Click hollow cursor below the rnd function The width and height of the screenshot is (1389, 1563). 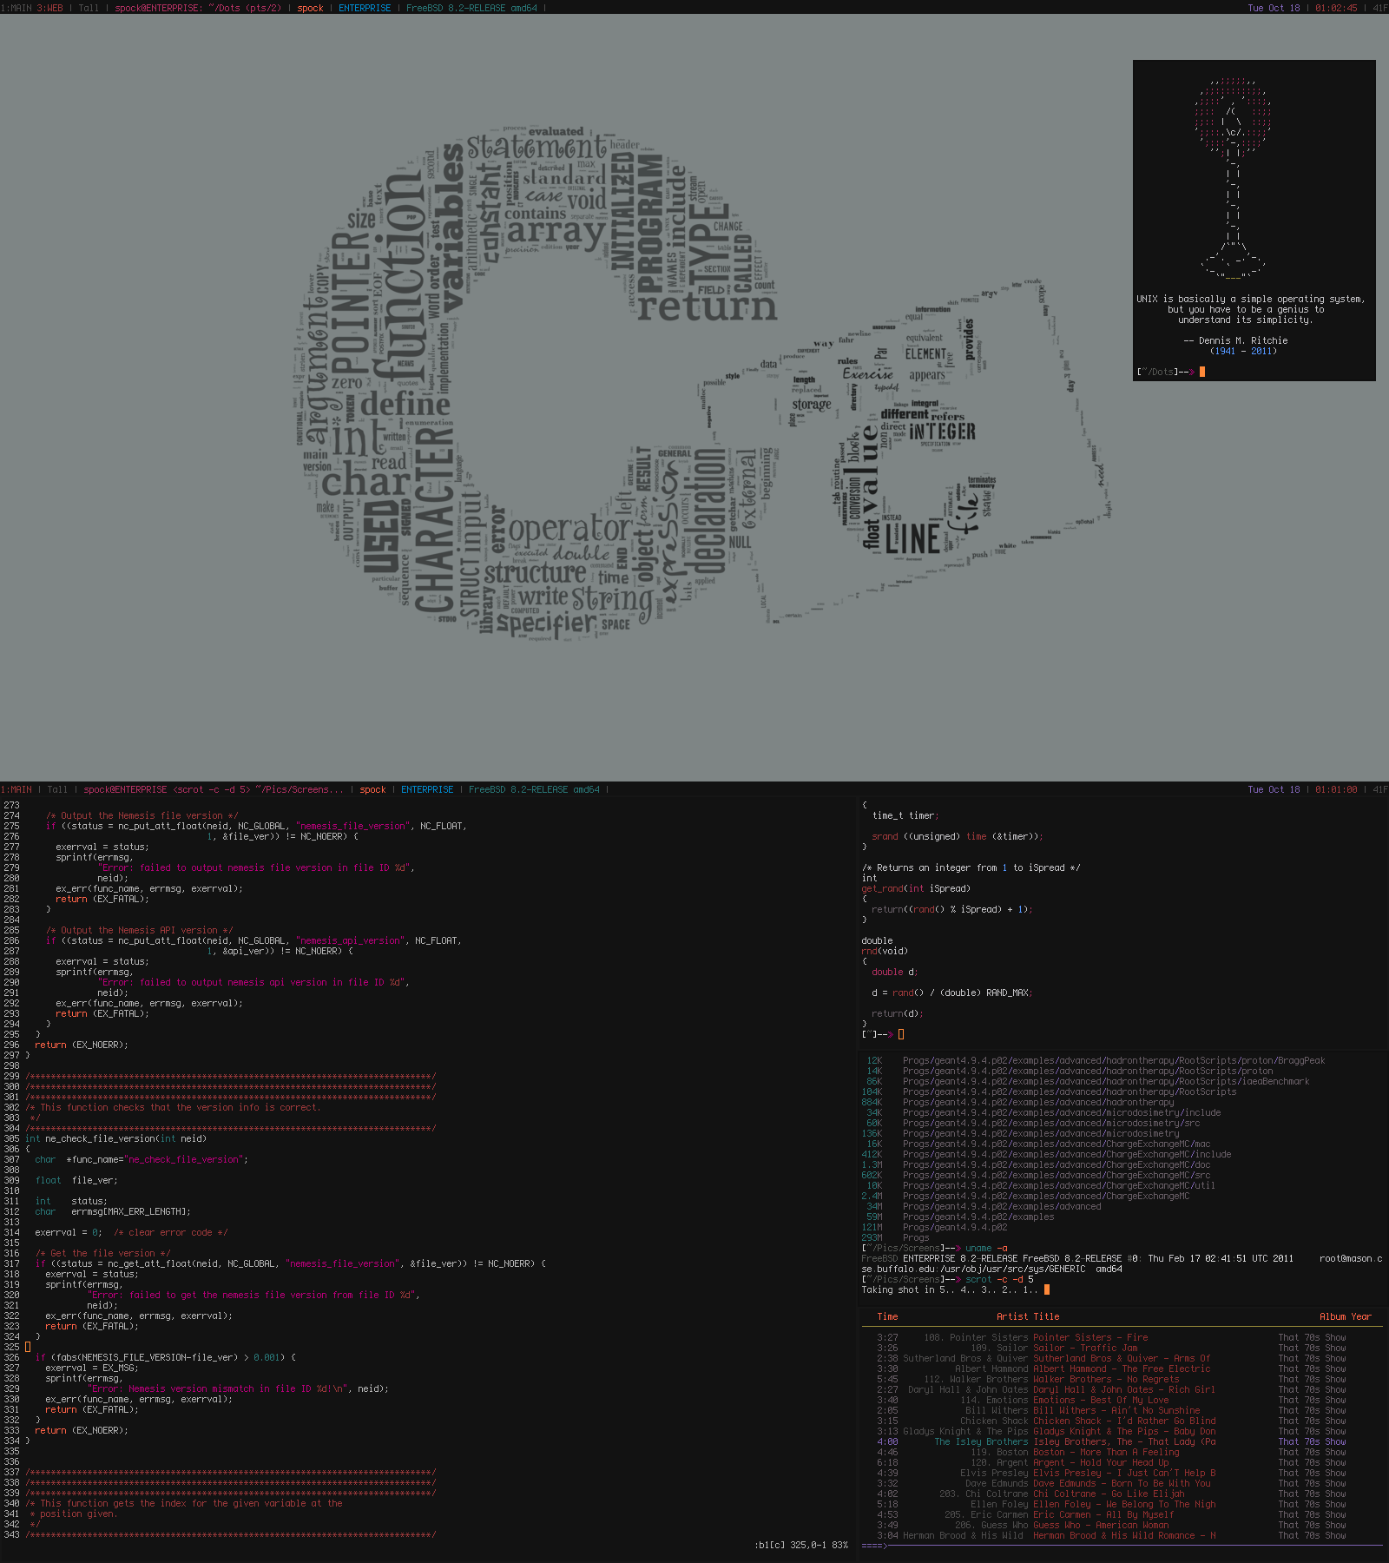901,1034
